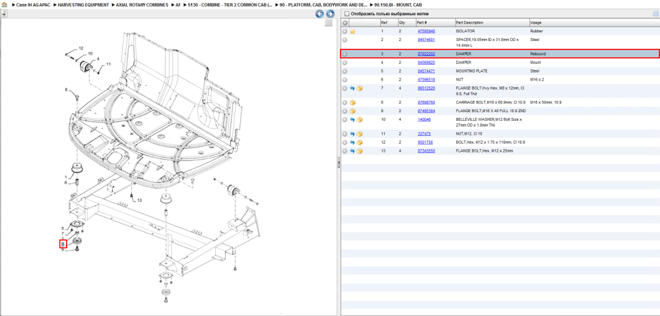Go to the home icon in breadcrumb

[4, 5]
